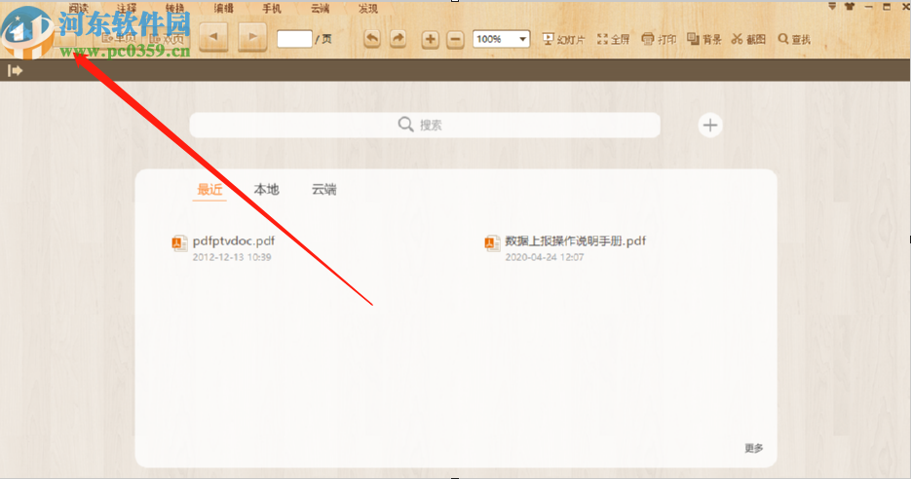Open the 转换 (Convert) menu
This screenshot has width=911, height=479.
[174, 8]
